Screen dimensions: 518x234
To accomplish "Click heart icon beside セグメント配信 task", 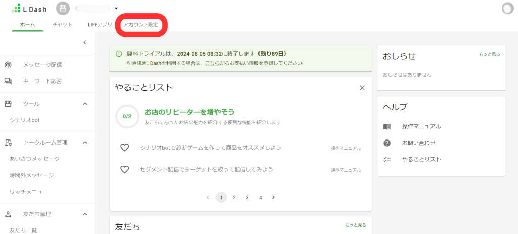I will [124, 170].
